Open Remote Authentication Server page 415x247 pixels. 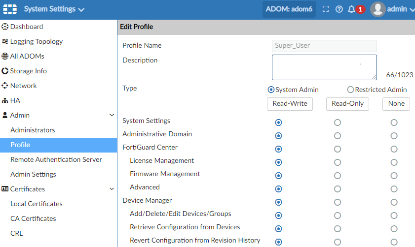pyautogui.click(x=56, y=159)
